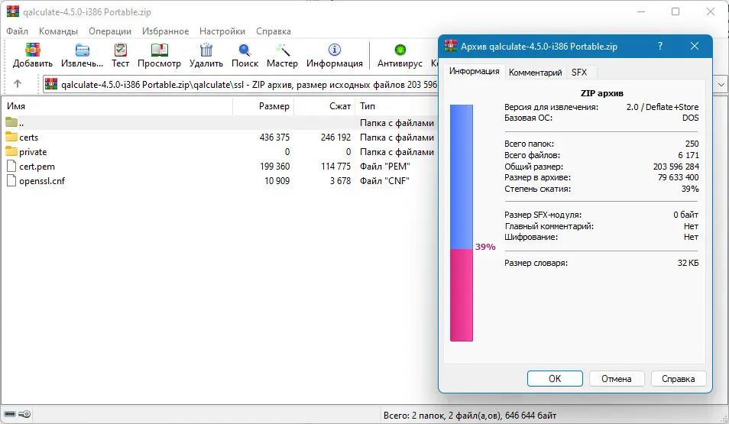Sort by the Сжат column header
This screenshot has height=424, width=729.
[x=325, y=106]
